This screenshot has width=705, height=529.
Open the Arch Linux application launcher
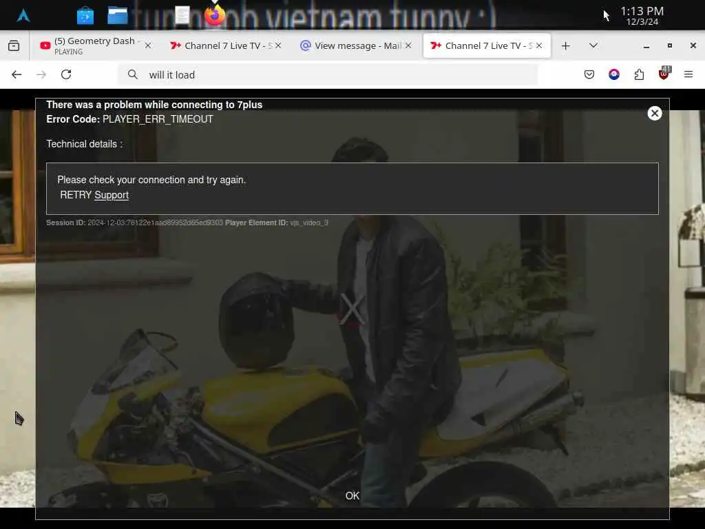[23, 15]
